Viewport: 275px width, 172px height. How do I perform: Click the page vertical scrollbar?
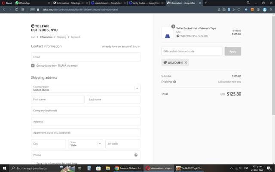click(x=273, y=65)
